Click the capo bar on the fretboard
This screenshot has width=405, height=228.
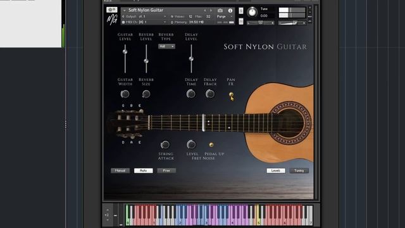204,122
